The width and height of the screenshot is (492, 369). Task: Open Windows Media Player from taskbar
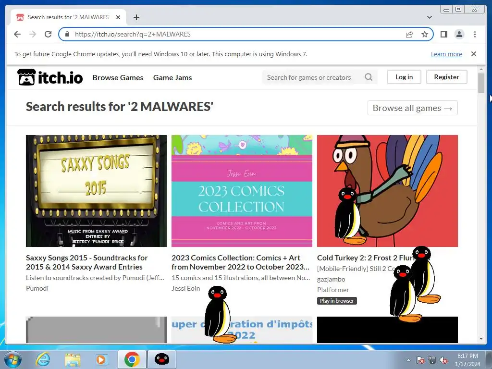(x=102, y=359)
